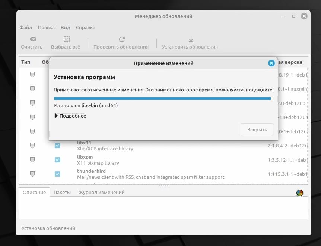Click the description text area below tabs
Image resolution: width=321 pixels, height=246 pixels.
(x=163, y=208)
